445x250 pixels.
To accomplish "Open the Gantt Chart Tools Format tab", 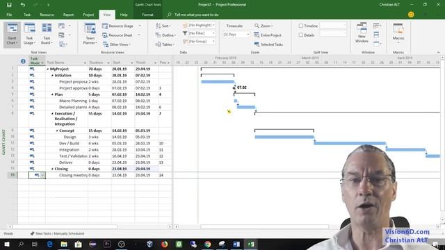I will [147, 15].
